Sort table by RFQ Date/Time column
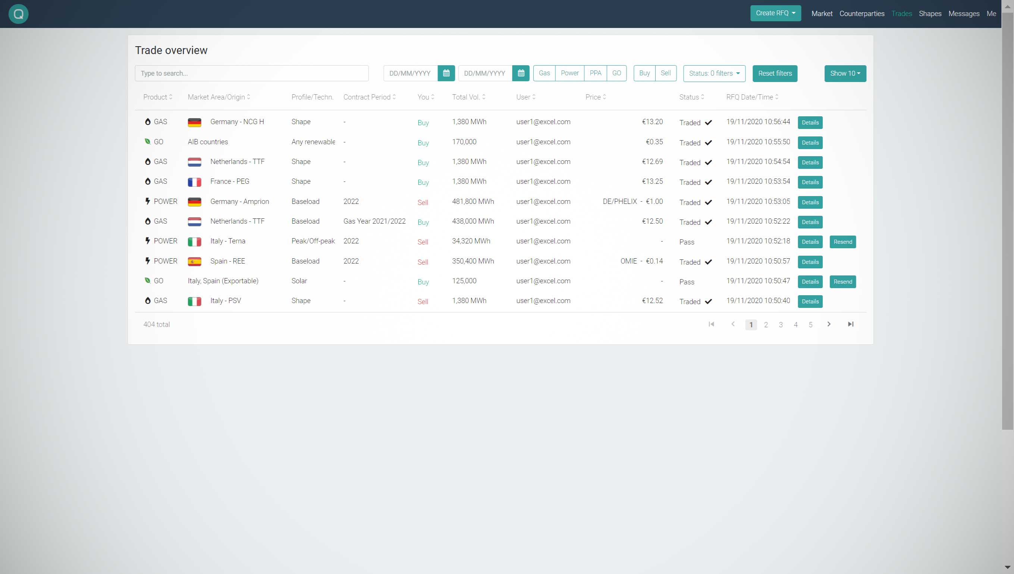The image size is (1014, 574). (752, 97)
